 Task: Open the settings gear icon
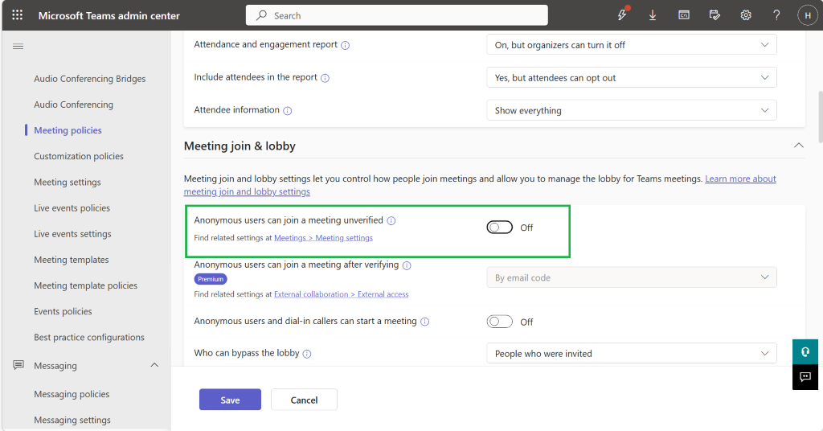coord(746,15)
